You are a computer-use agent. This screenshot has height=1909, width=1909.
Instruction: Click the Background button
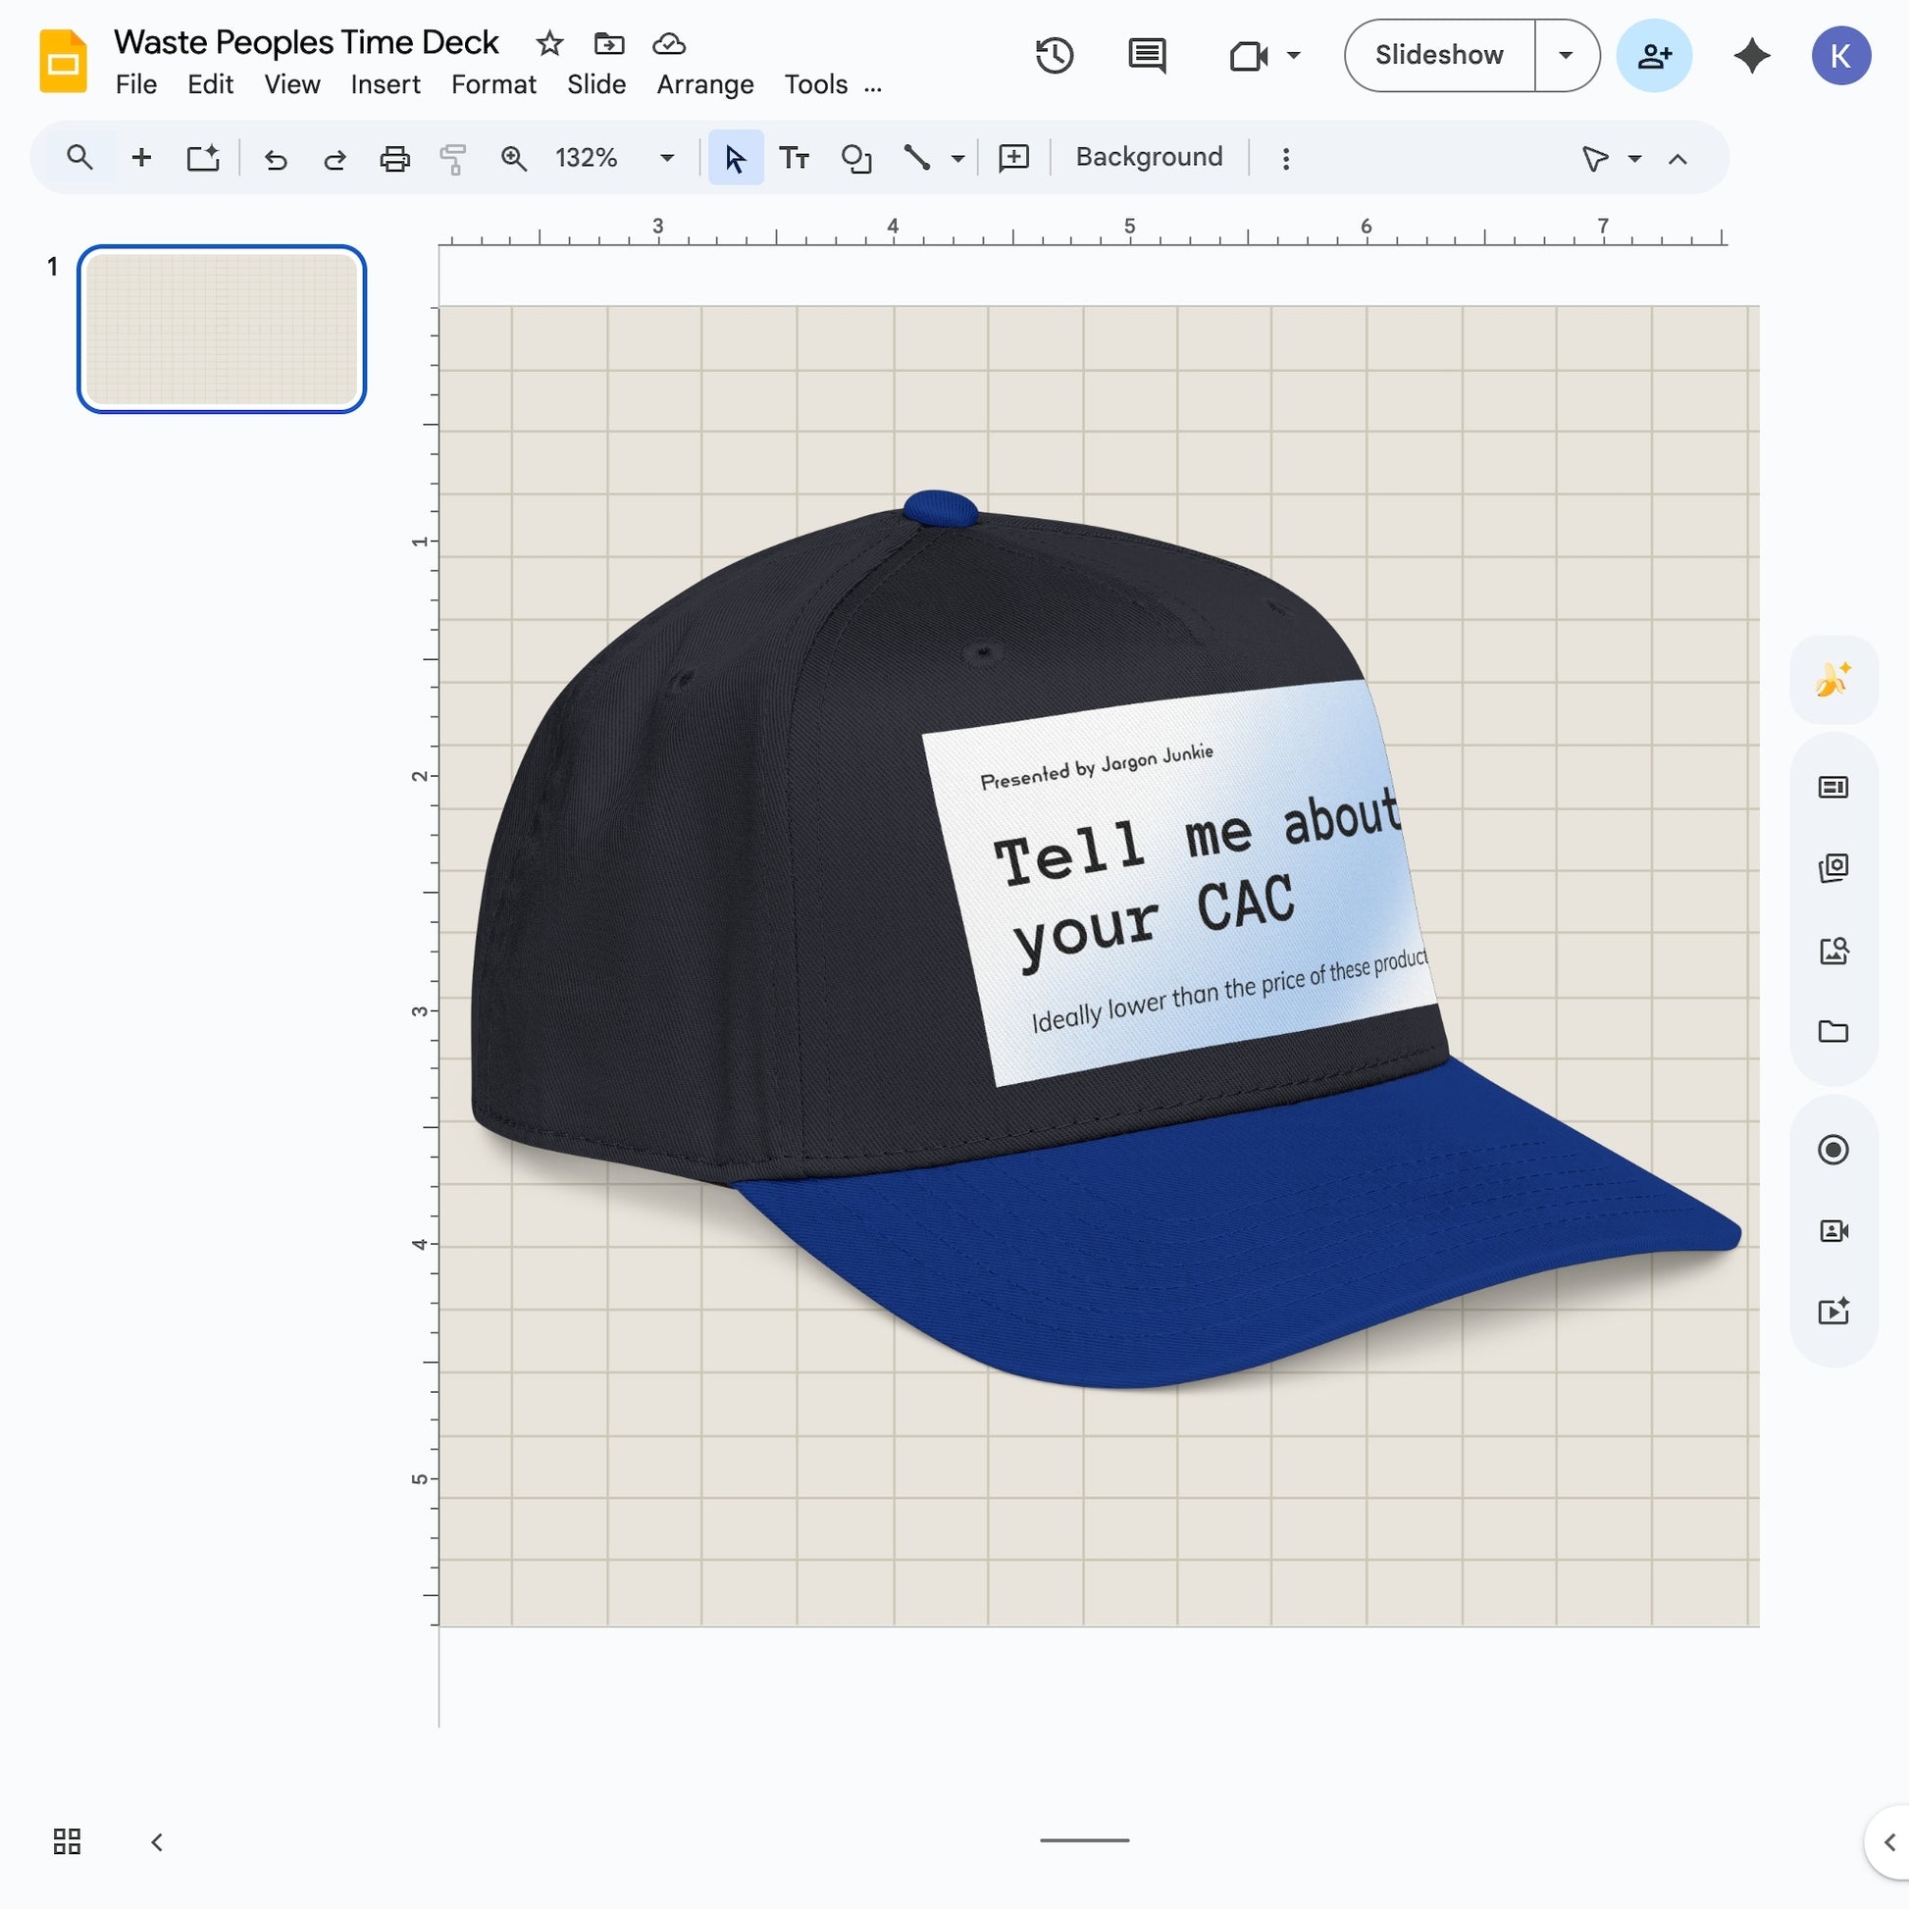(x=1147, y=157)
